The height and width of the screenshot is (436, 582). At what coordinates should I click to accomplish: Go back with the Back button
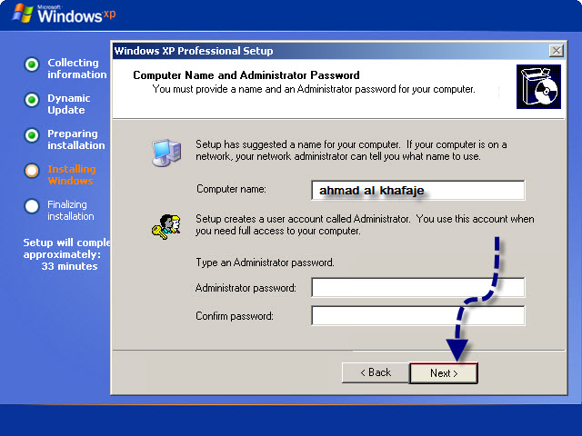tap(375, 372)
